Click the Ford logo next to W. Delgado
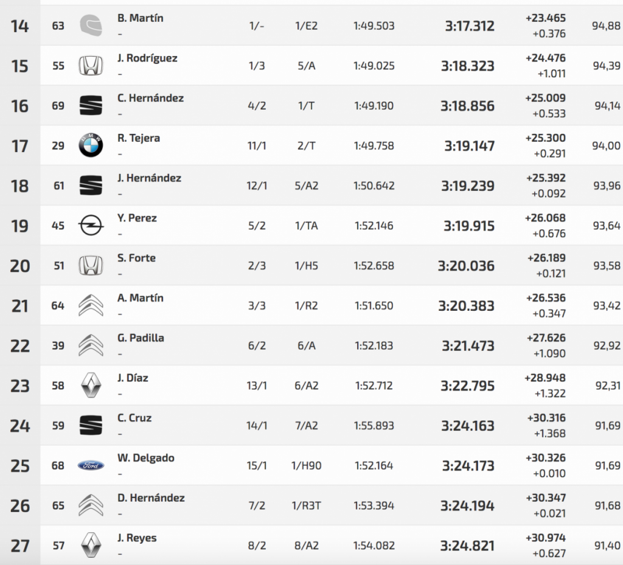623x565 pixels. 91,466
